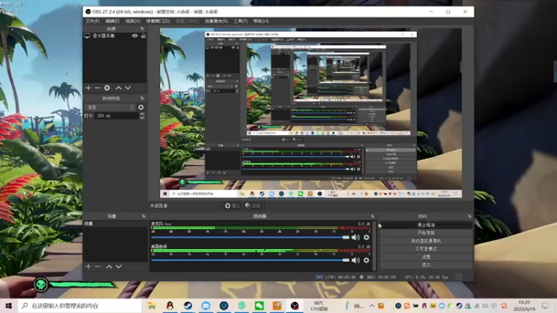
Task: Open 停靠窗口(D) menu
Action: click(x=158, y=22)
